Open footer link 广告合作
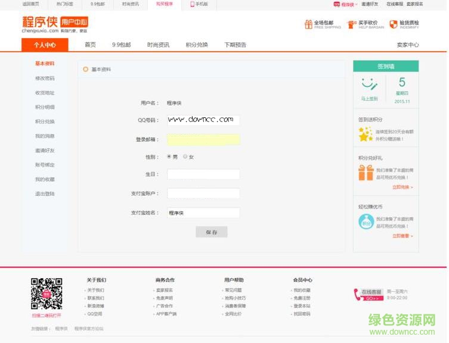This screenshot has width=449, height=343. (165, 306)
